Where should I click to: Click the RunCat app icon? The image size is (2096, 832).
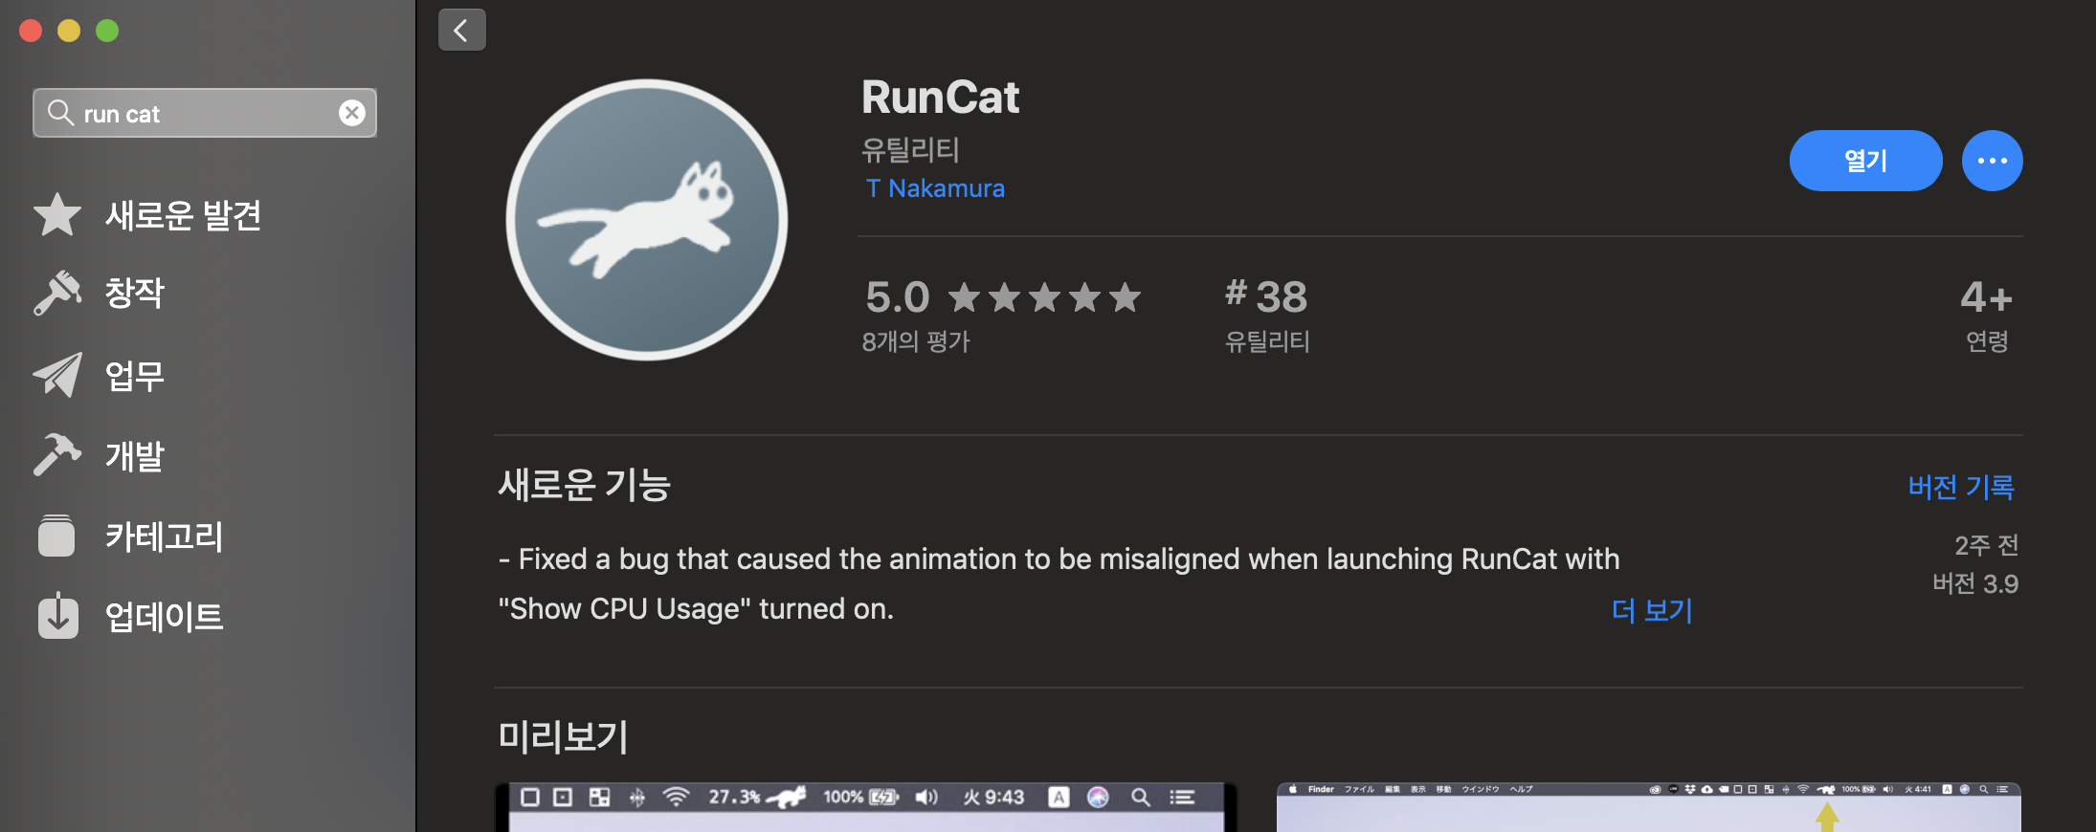pyautogui.click(x=647, y=220)
